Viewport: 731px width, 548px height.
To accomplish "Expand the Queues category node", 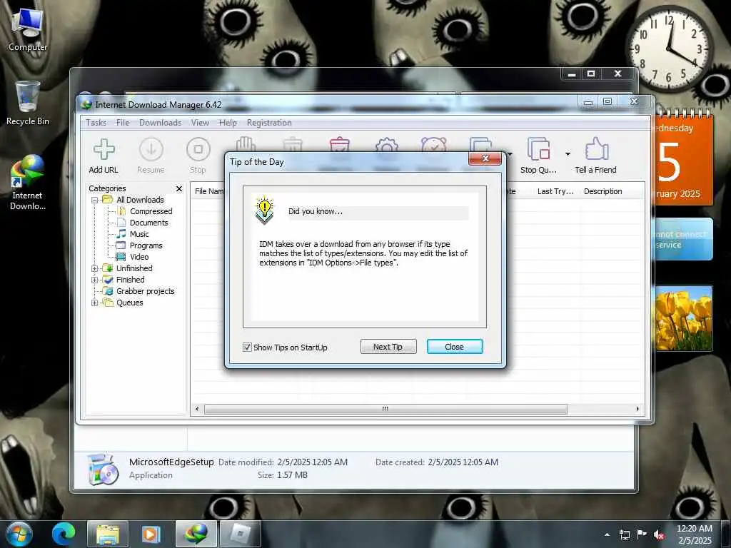I will tap(95, 303).
